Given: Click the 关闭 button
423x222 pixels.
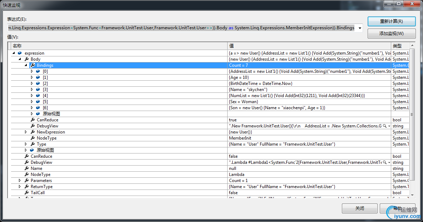Looking at the screenshot, I should 360,208.
